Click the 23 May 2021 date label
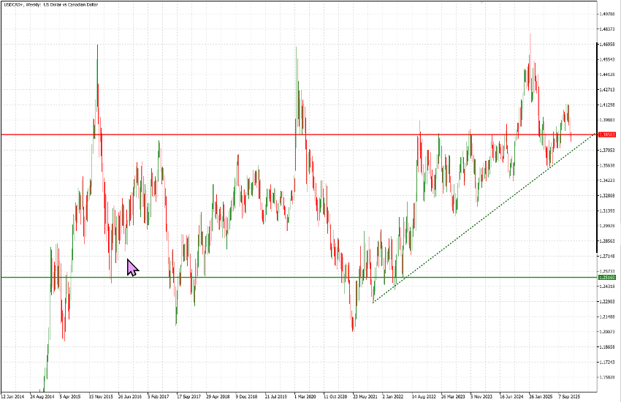This screenshot has height=402, width=621. (365, 396)
